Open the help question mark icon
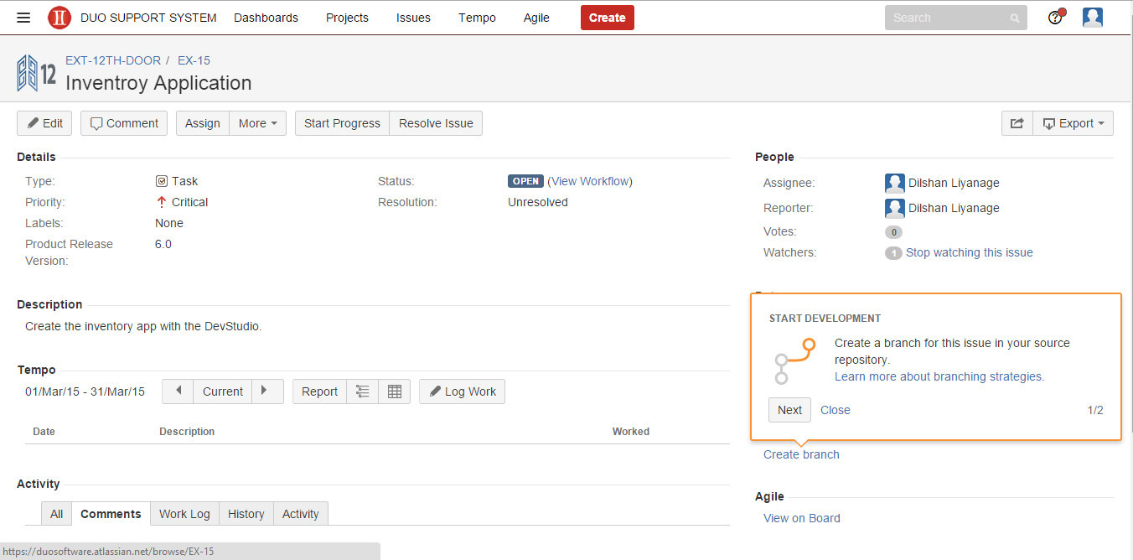This screenshot has height=560, width=1133. point(1056,17)
